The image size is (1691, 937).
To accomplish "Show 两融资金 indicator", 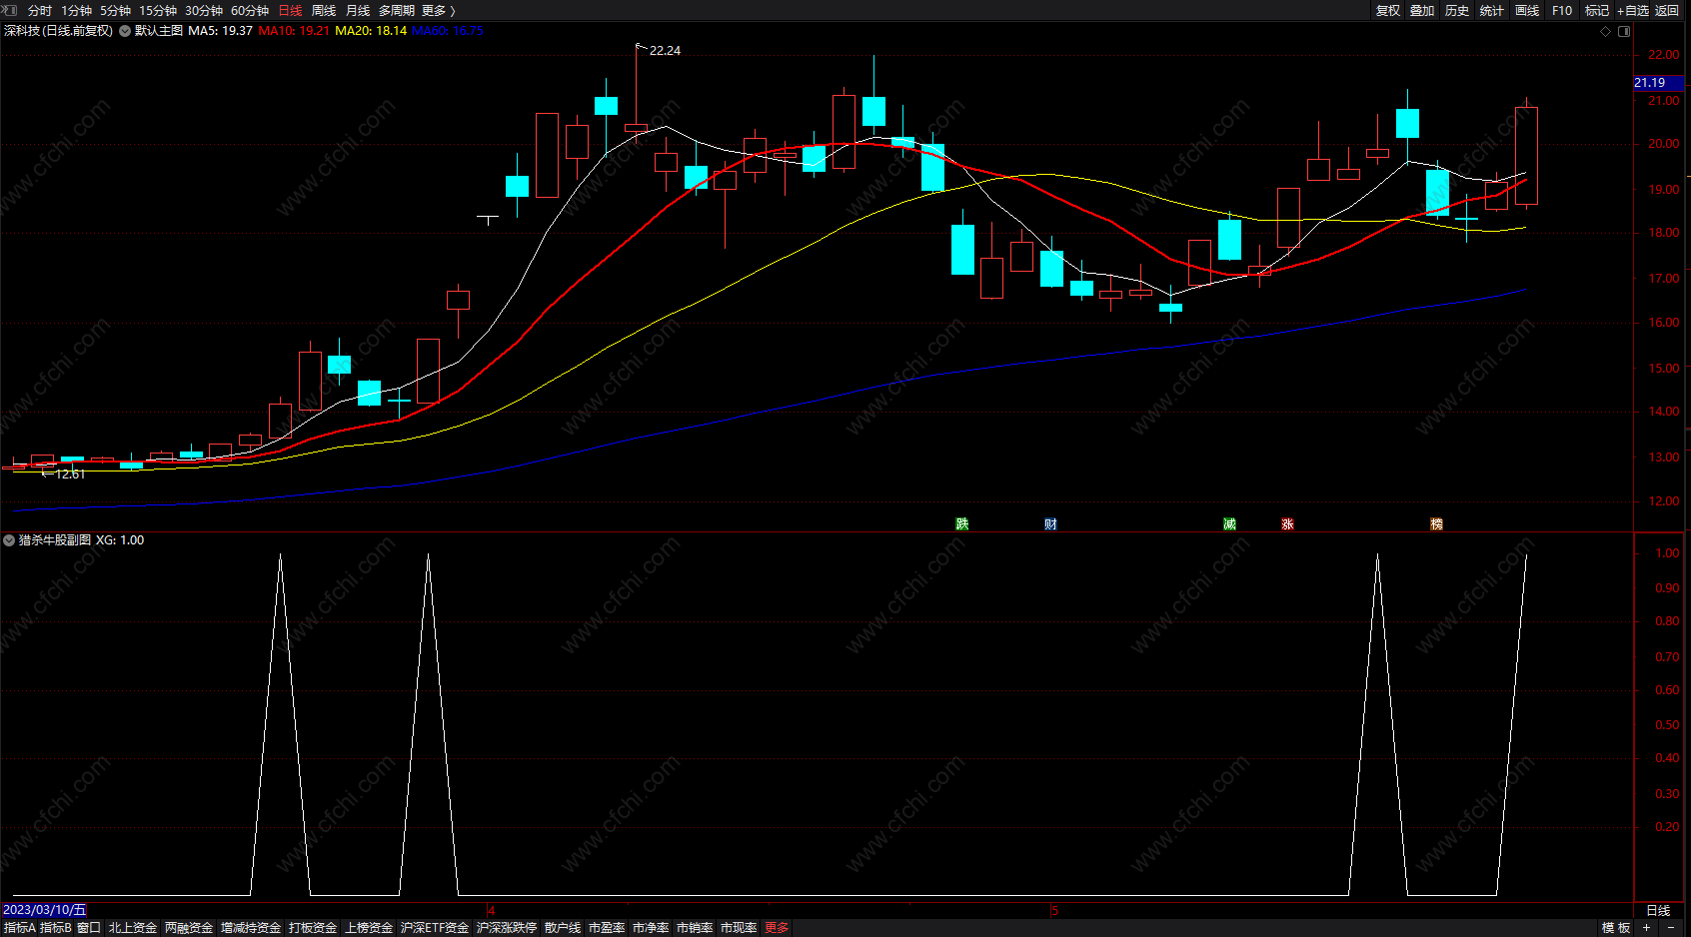I will pos(189,928).
